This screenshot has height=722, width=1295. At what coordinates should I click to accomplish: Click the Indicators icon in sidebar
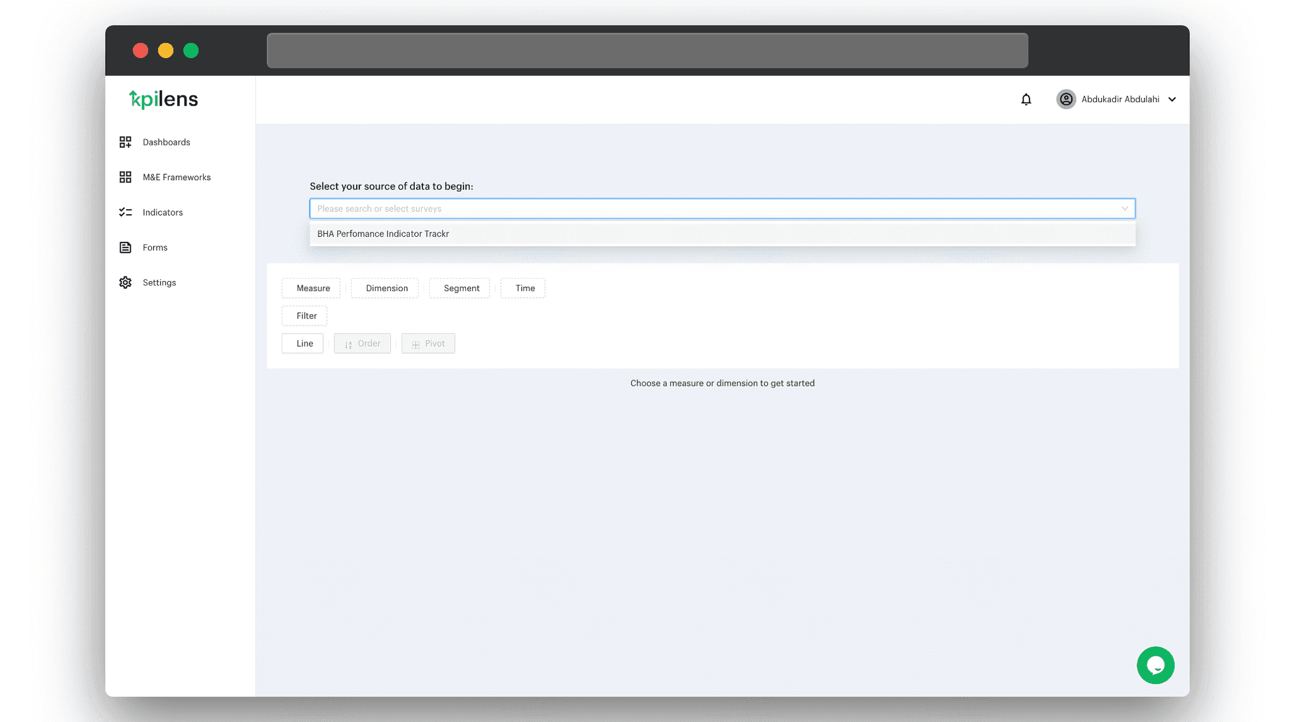tap(124, 212)
